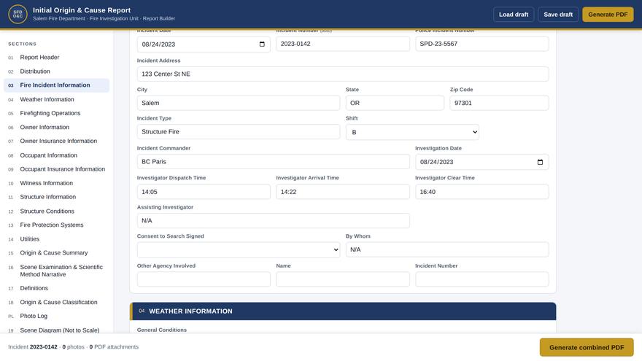Viewport: 642px width, 361px height.
Task: Go to Witness Information section
Action: point(56,183)
